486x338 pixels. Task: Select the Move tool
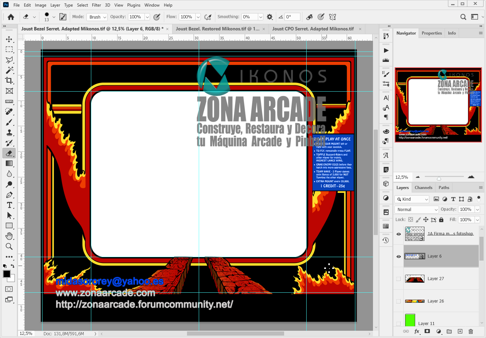tap(9, 39)
